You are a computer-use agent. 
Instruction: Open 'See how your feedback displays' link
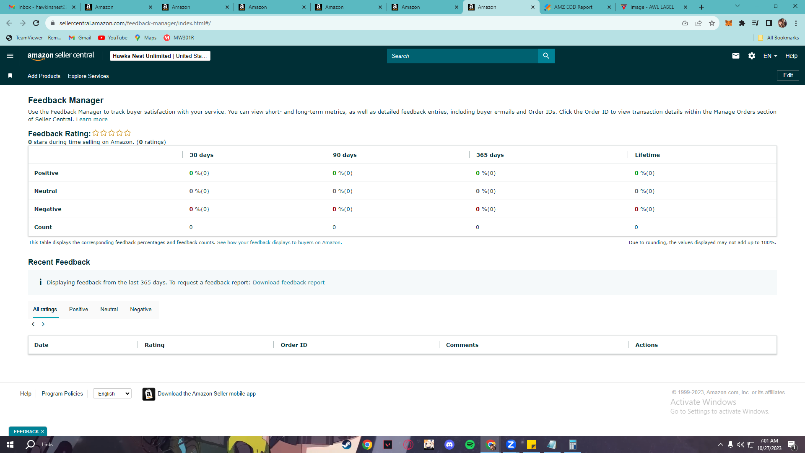point(279,242)
